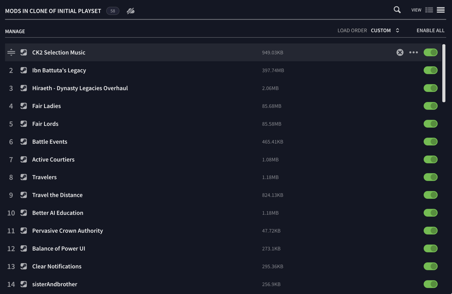Disable the Battle Events mod
The image size is (452, 294).
(x=430, y=142)
